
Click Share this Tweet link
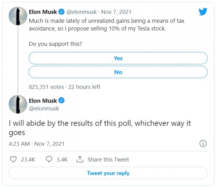108,159
